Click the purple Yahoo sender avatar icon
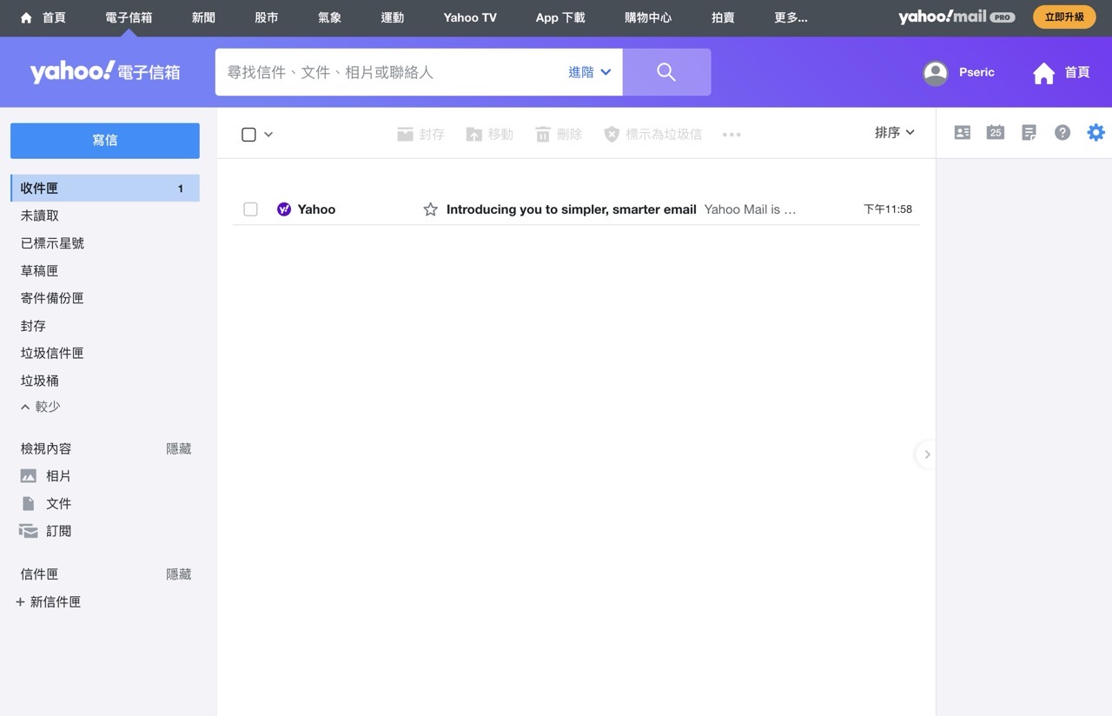The width and height of the screenshot is (1112, 716). tap(283, 209)
